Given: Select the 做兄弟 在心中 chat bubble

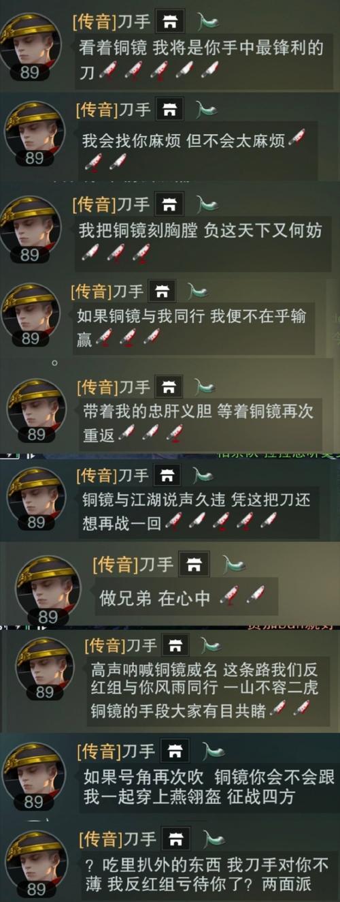Looking at the screenshot, I should click(x=184, y=597).
